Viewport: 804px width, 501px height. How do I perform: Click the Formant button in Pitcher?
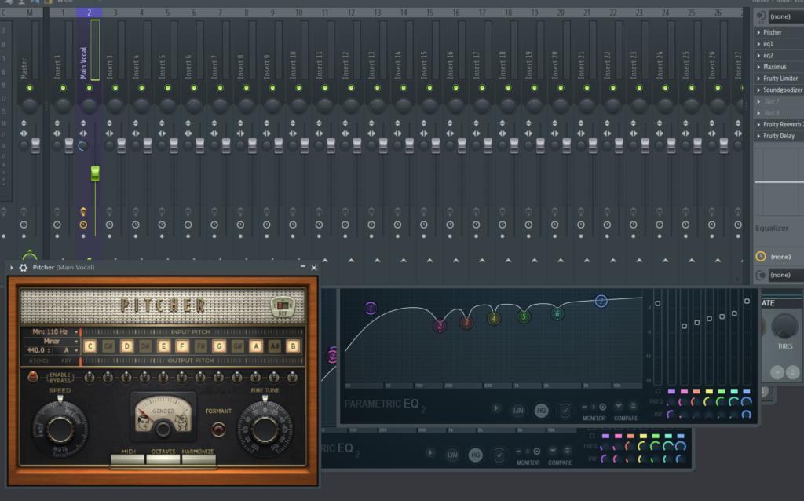click(218, 429)
